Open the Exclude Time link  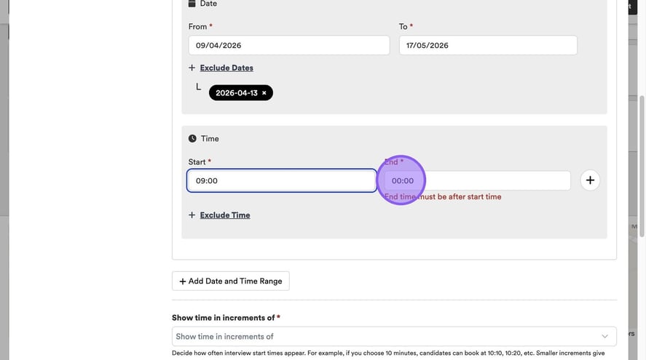(x=225, y=215)
